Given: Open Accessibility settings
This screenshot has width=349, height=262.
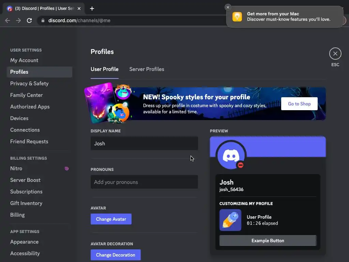Looking at the screenshot, I should click(x=40, y=253).
